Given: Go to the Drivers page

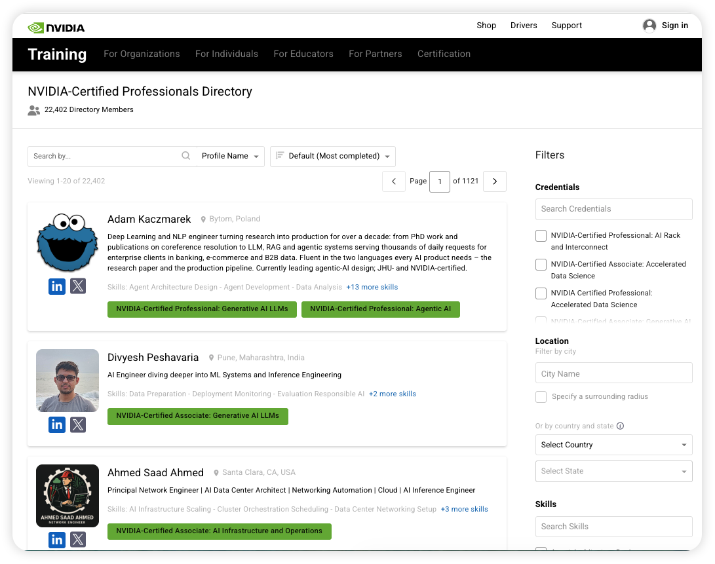Looking at the screenshot, I should tap(524, 26).
